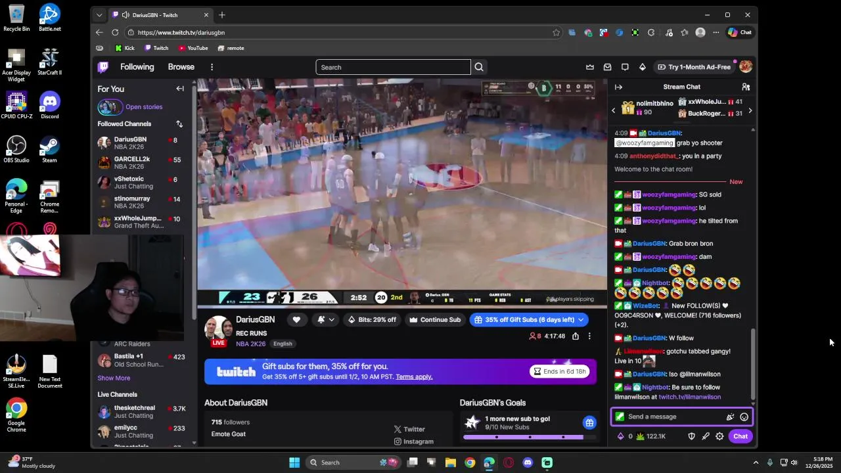Image resolution: width=841 pixels, height=473 pixels.
Task: Open the three-dot more menu beside Browse
Action: [x=212, y=67]
